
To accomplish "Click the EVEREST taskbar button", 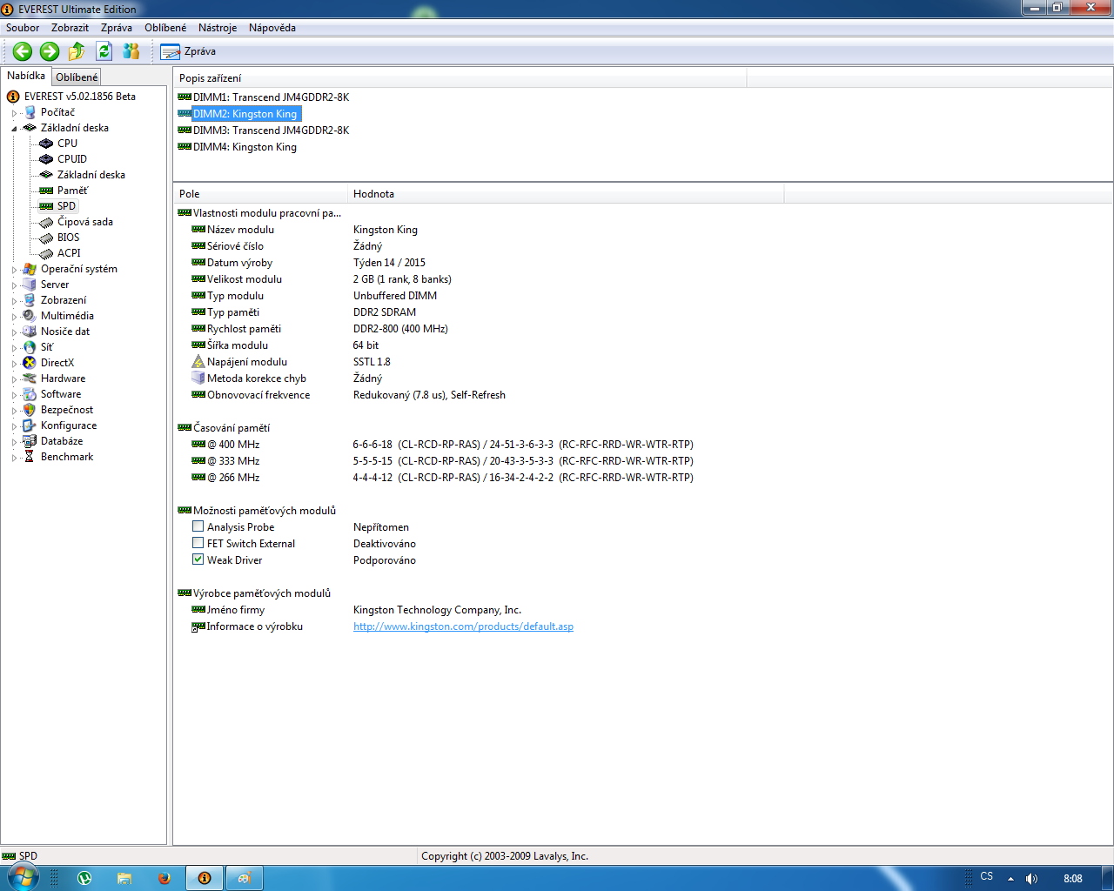I will (205, 878).
